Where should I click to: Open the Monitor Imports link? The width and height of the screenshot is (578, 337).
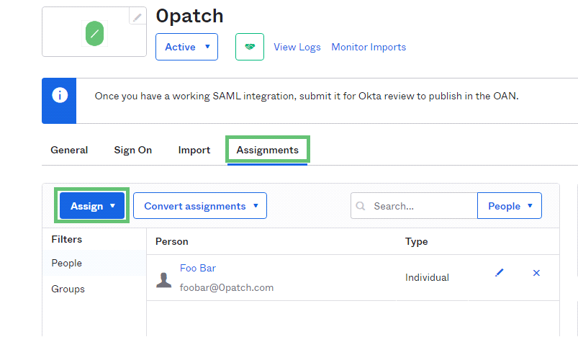369,48
